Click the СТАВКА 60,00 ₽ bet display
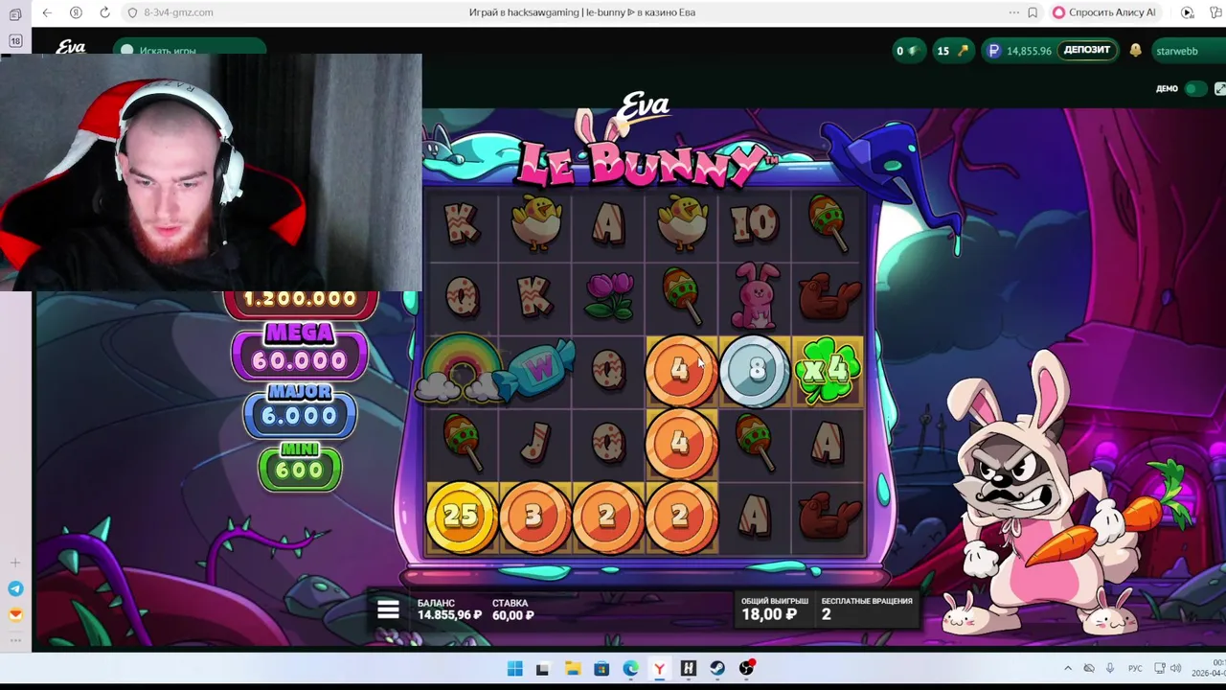 click(x=513, y=609)
